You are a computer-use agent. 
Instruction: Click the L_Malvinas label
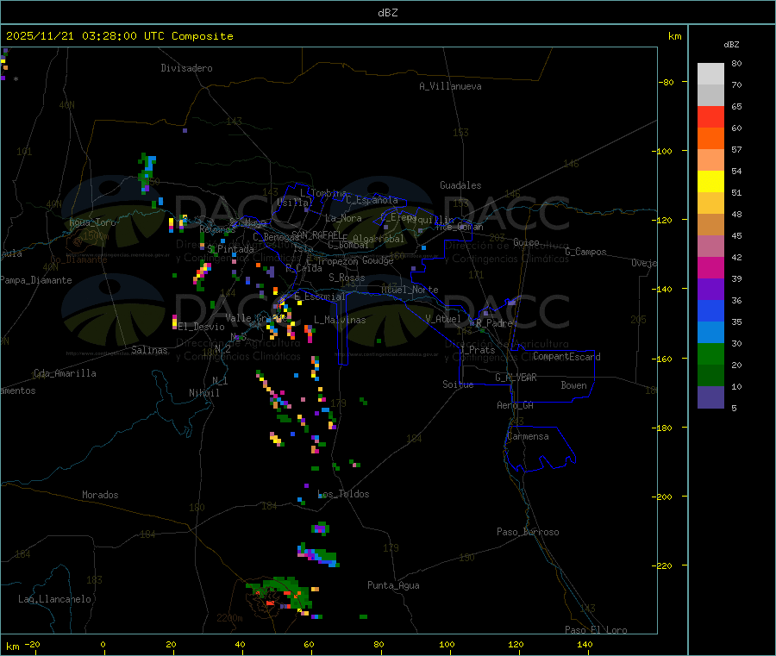340,320
